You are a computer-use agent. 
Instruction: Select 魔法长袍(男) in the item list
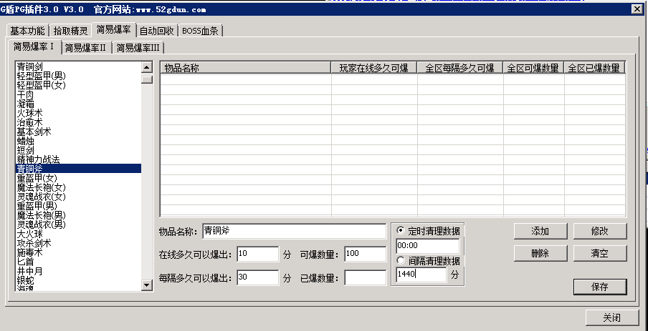[x=78, y=215]
